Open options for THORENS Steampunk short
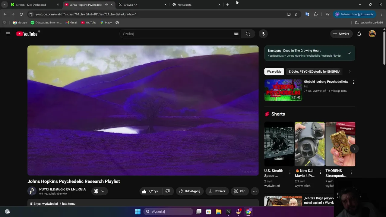Image resolution: width=386 pixels, height=217 pixels. click(351, 172)
